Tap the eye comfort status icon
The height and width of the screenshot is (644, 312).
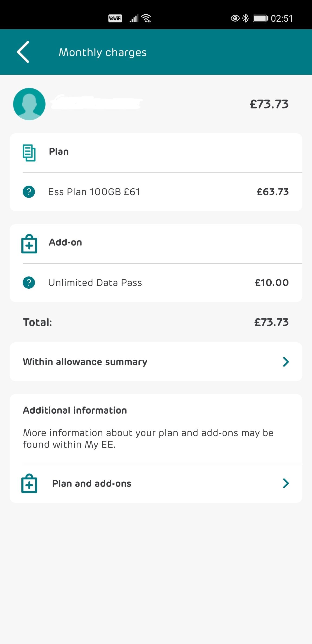click(x=235, y=18)
